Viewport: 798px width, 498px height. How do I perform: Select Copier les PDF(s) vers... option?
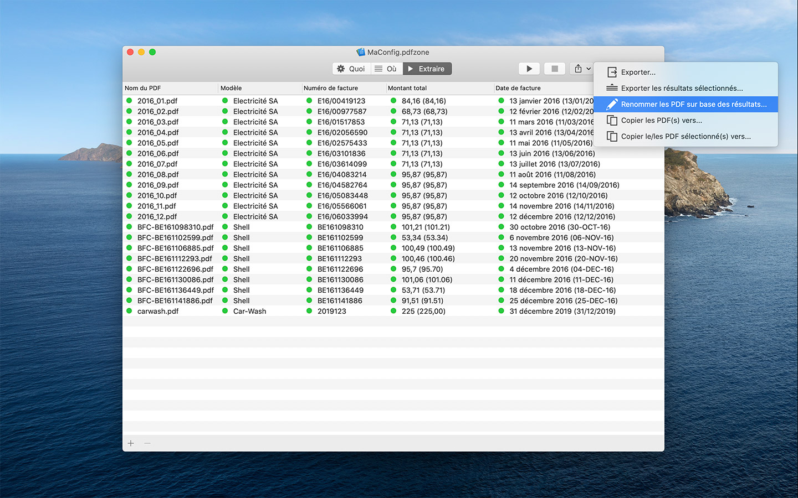coord(661,120)
